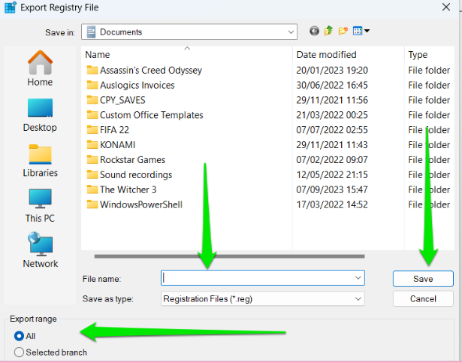Open Libraries in the places bar

click(x=40, y=161)
